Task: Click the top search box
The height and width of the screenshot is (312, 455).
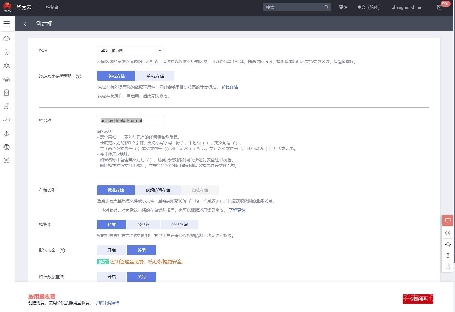Action: pyautogui.click(x=297, y=7)
